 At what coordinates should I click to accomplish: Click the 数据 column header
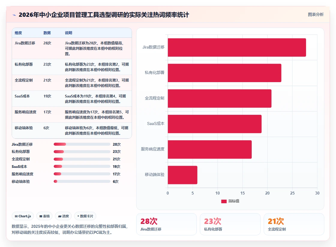(x=47, y=33)
